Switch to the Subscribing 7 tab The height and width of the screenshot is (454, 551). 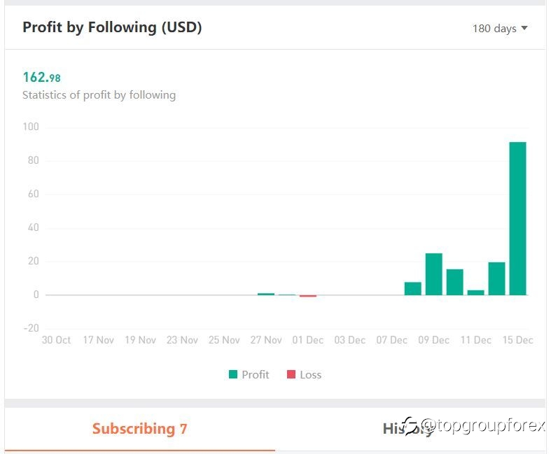(140, 429)
